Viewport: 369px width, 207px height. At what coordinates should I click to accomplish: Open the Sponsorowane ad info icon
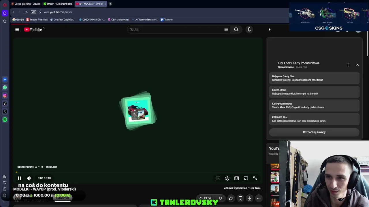click(x=36, y=167)
